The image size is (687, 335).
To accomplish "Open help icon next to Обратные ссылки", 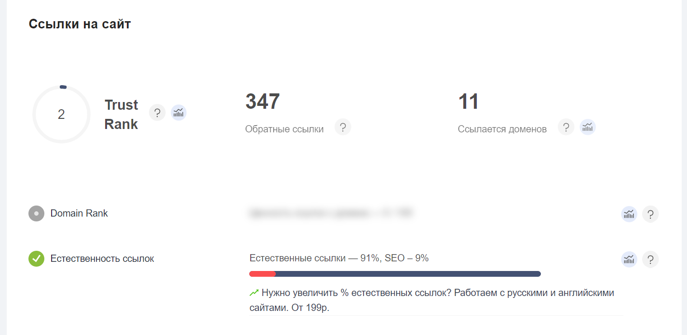I will [x=343, y=128].
